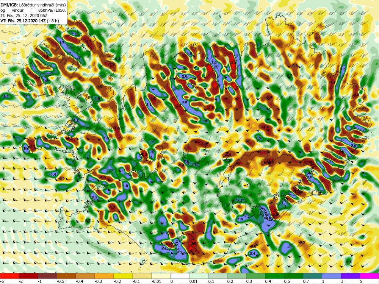Viewport: 379px width, 284px height.
Task: Select the magenta legend swatch right of 5
Action: pos(370,276)
